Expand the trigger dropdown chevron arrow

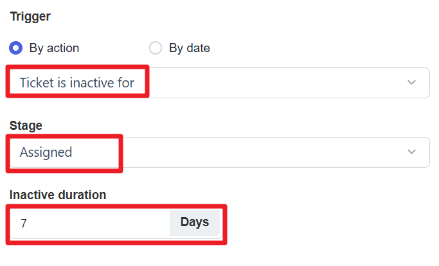tap(412, 83)
